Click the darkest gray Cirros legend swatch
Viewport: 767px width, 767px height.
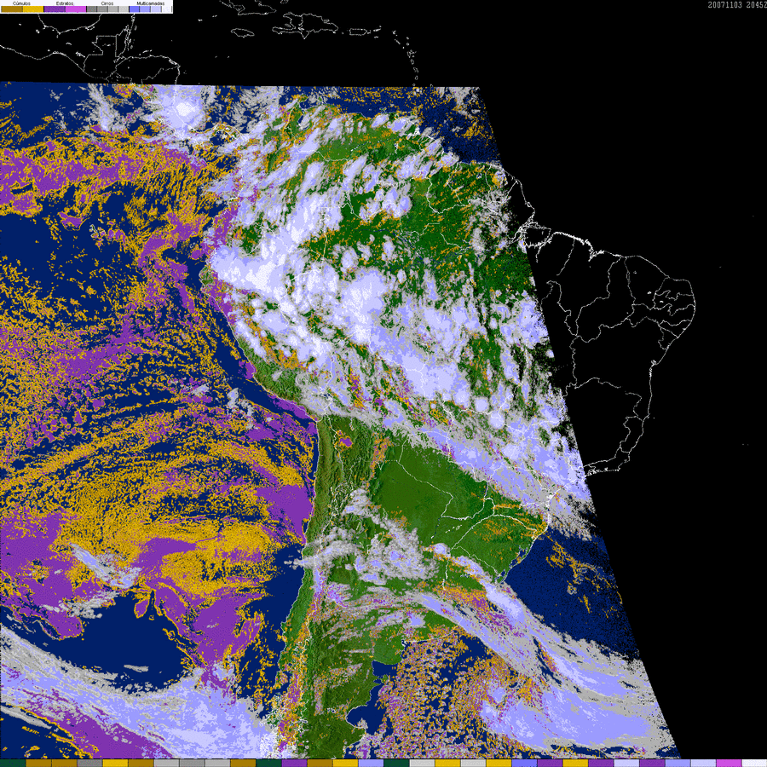pos(91,9)
